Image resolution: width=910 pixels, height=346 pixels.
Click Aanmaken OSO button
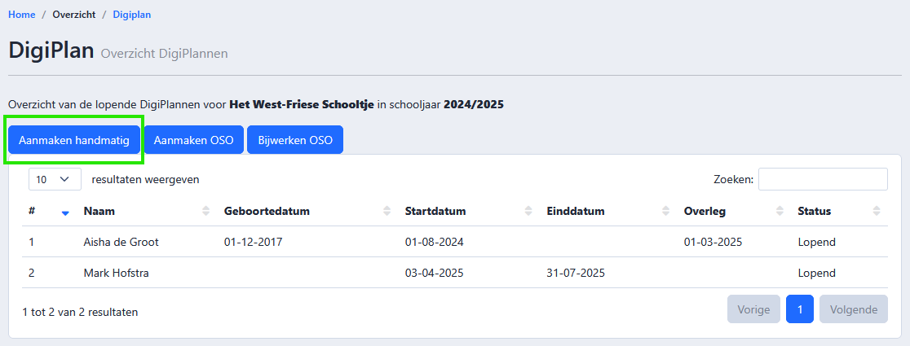coord(194,140)
